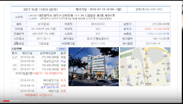Click the 납부 (2018.08.16) payment note
Viewport: 183px width, 104px height.
tap(50, 87)
